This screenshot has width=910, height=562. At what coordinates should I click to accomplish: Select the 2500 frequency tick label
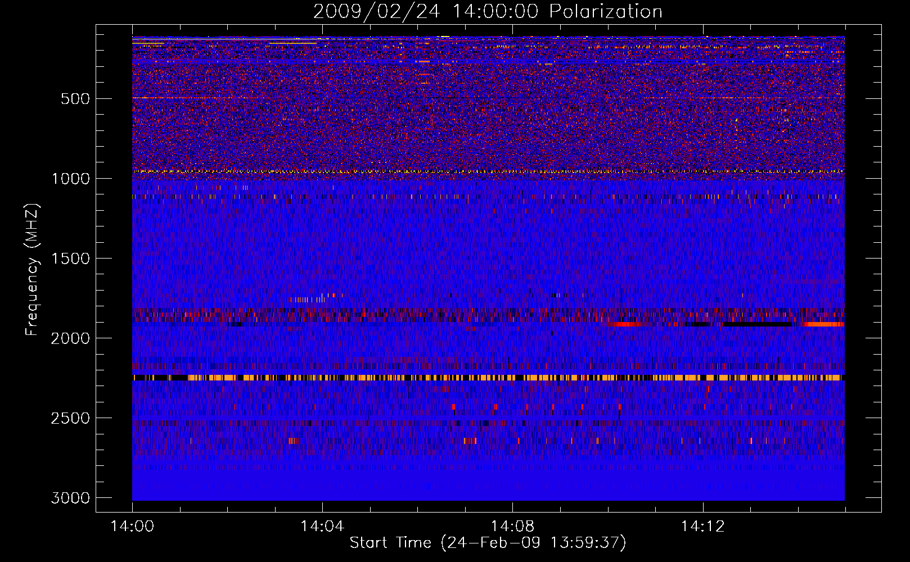point(71,418)
